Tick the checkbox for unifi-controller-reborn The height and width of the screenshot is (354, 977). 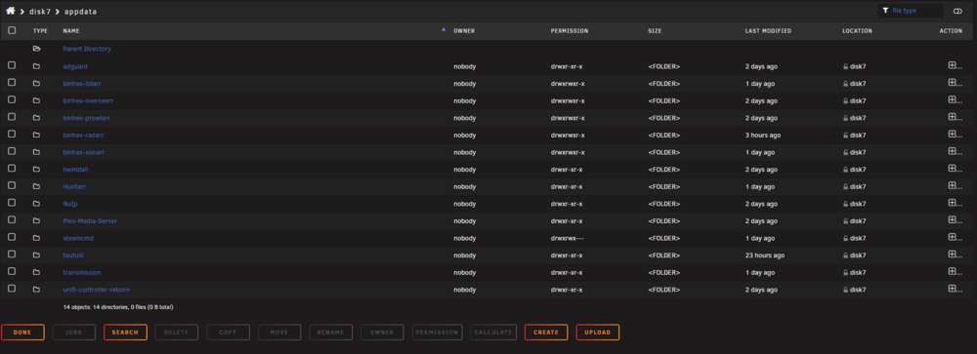(12, 289)
